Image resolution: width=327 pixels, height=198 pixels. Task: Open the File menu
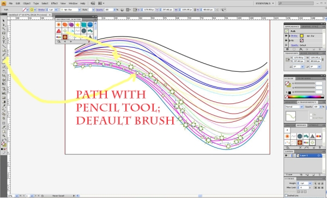[x=11, y=3]
